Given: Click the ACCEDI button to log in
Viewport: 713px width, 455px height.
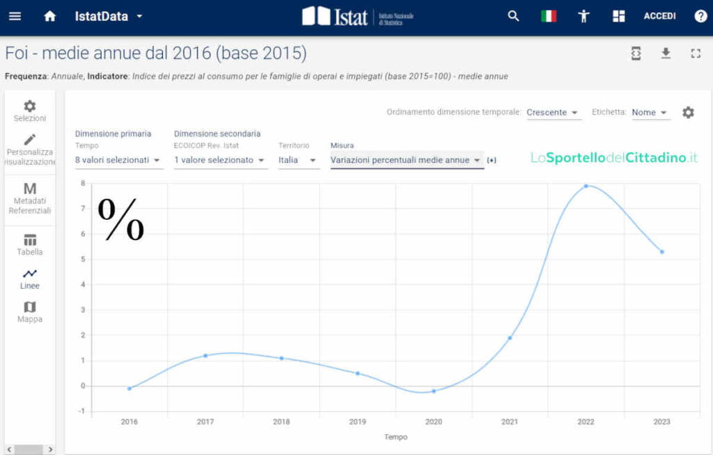Looking at the screenshot, I should (x=659, y=15).
